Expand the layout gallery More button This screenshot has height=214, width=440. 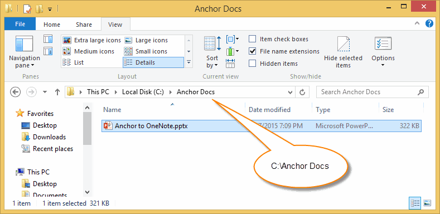tap(189, 62)
